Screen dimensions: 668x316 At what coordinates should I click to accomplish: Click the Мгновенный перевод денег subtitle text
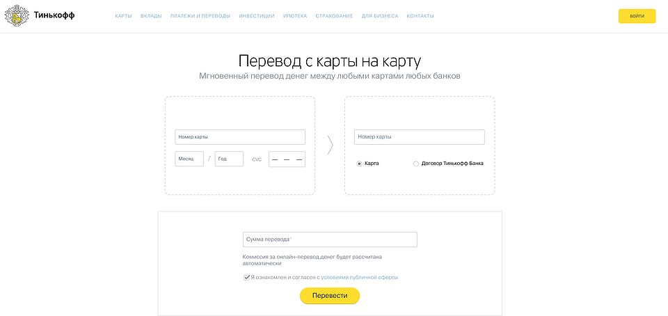tap(330, 77)
